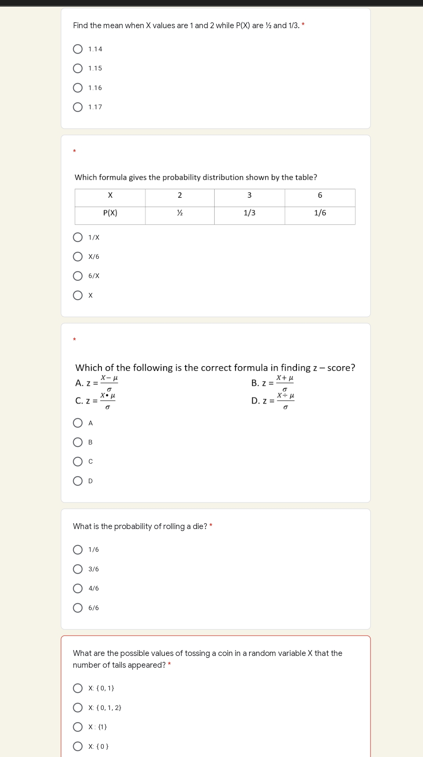This screenshot has height=757, width=423.
Task: Select 1.15 for the mean question
Action: (x=78, y=68)
